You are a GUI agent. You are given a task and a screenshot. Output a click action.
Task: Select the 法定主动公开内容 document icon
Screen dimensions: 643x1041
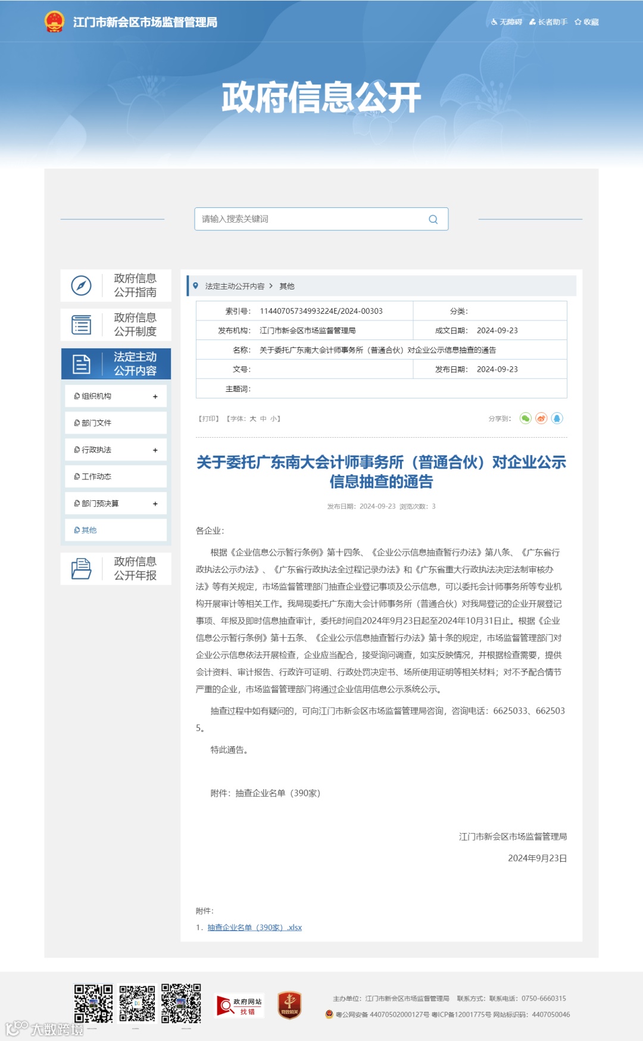coord(82,364)
